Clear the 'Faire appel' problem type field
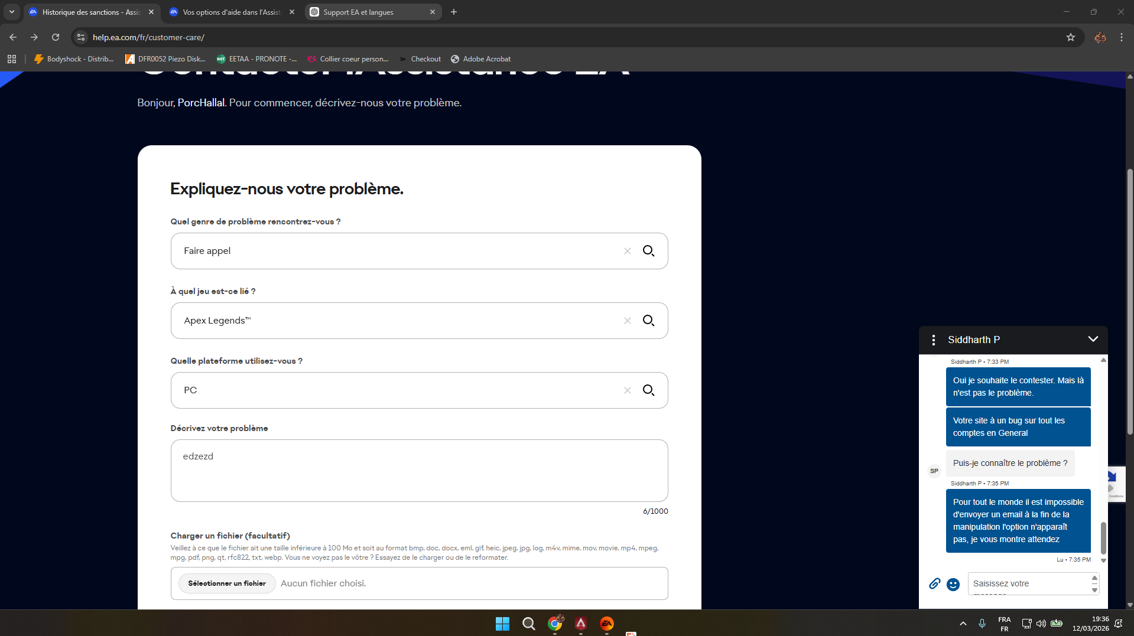This screenshot has width=1134, height=636. [x=628, y=251]
